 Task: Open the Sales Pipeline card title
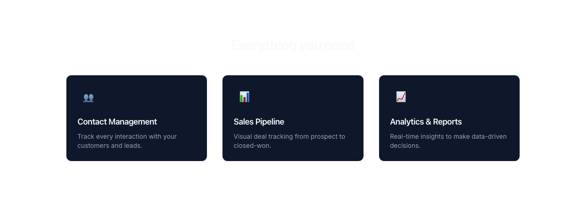[259, 122]
